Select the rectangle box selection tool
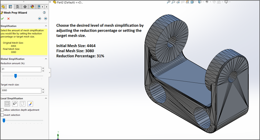Screen dimensions: 260x140 (7, 104)
